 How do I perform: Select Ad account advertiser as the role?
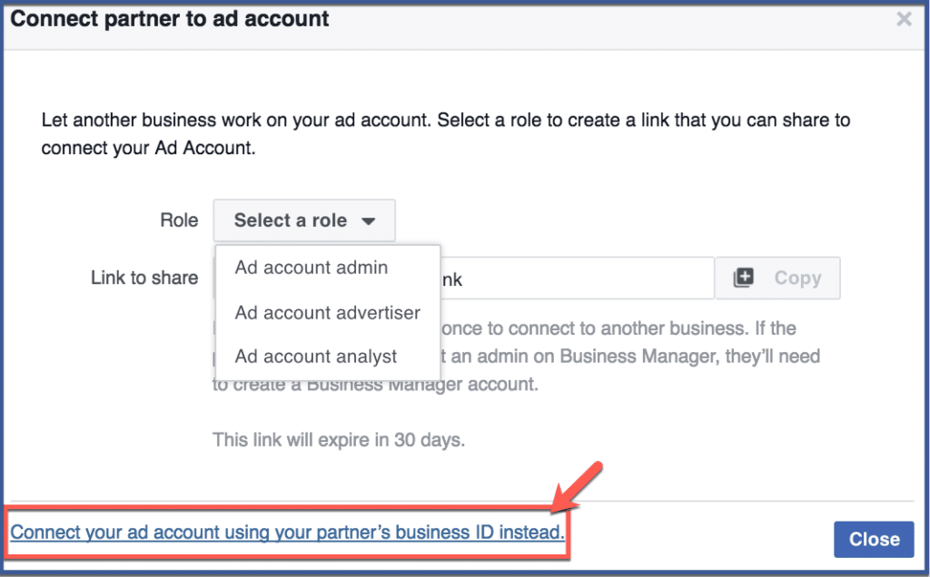coord(326,312)
